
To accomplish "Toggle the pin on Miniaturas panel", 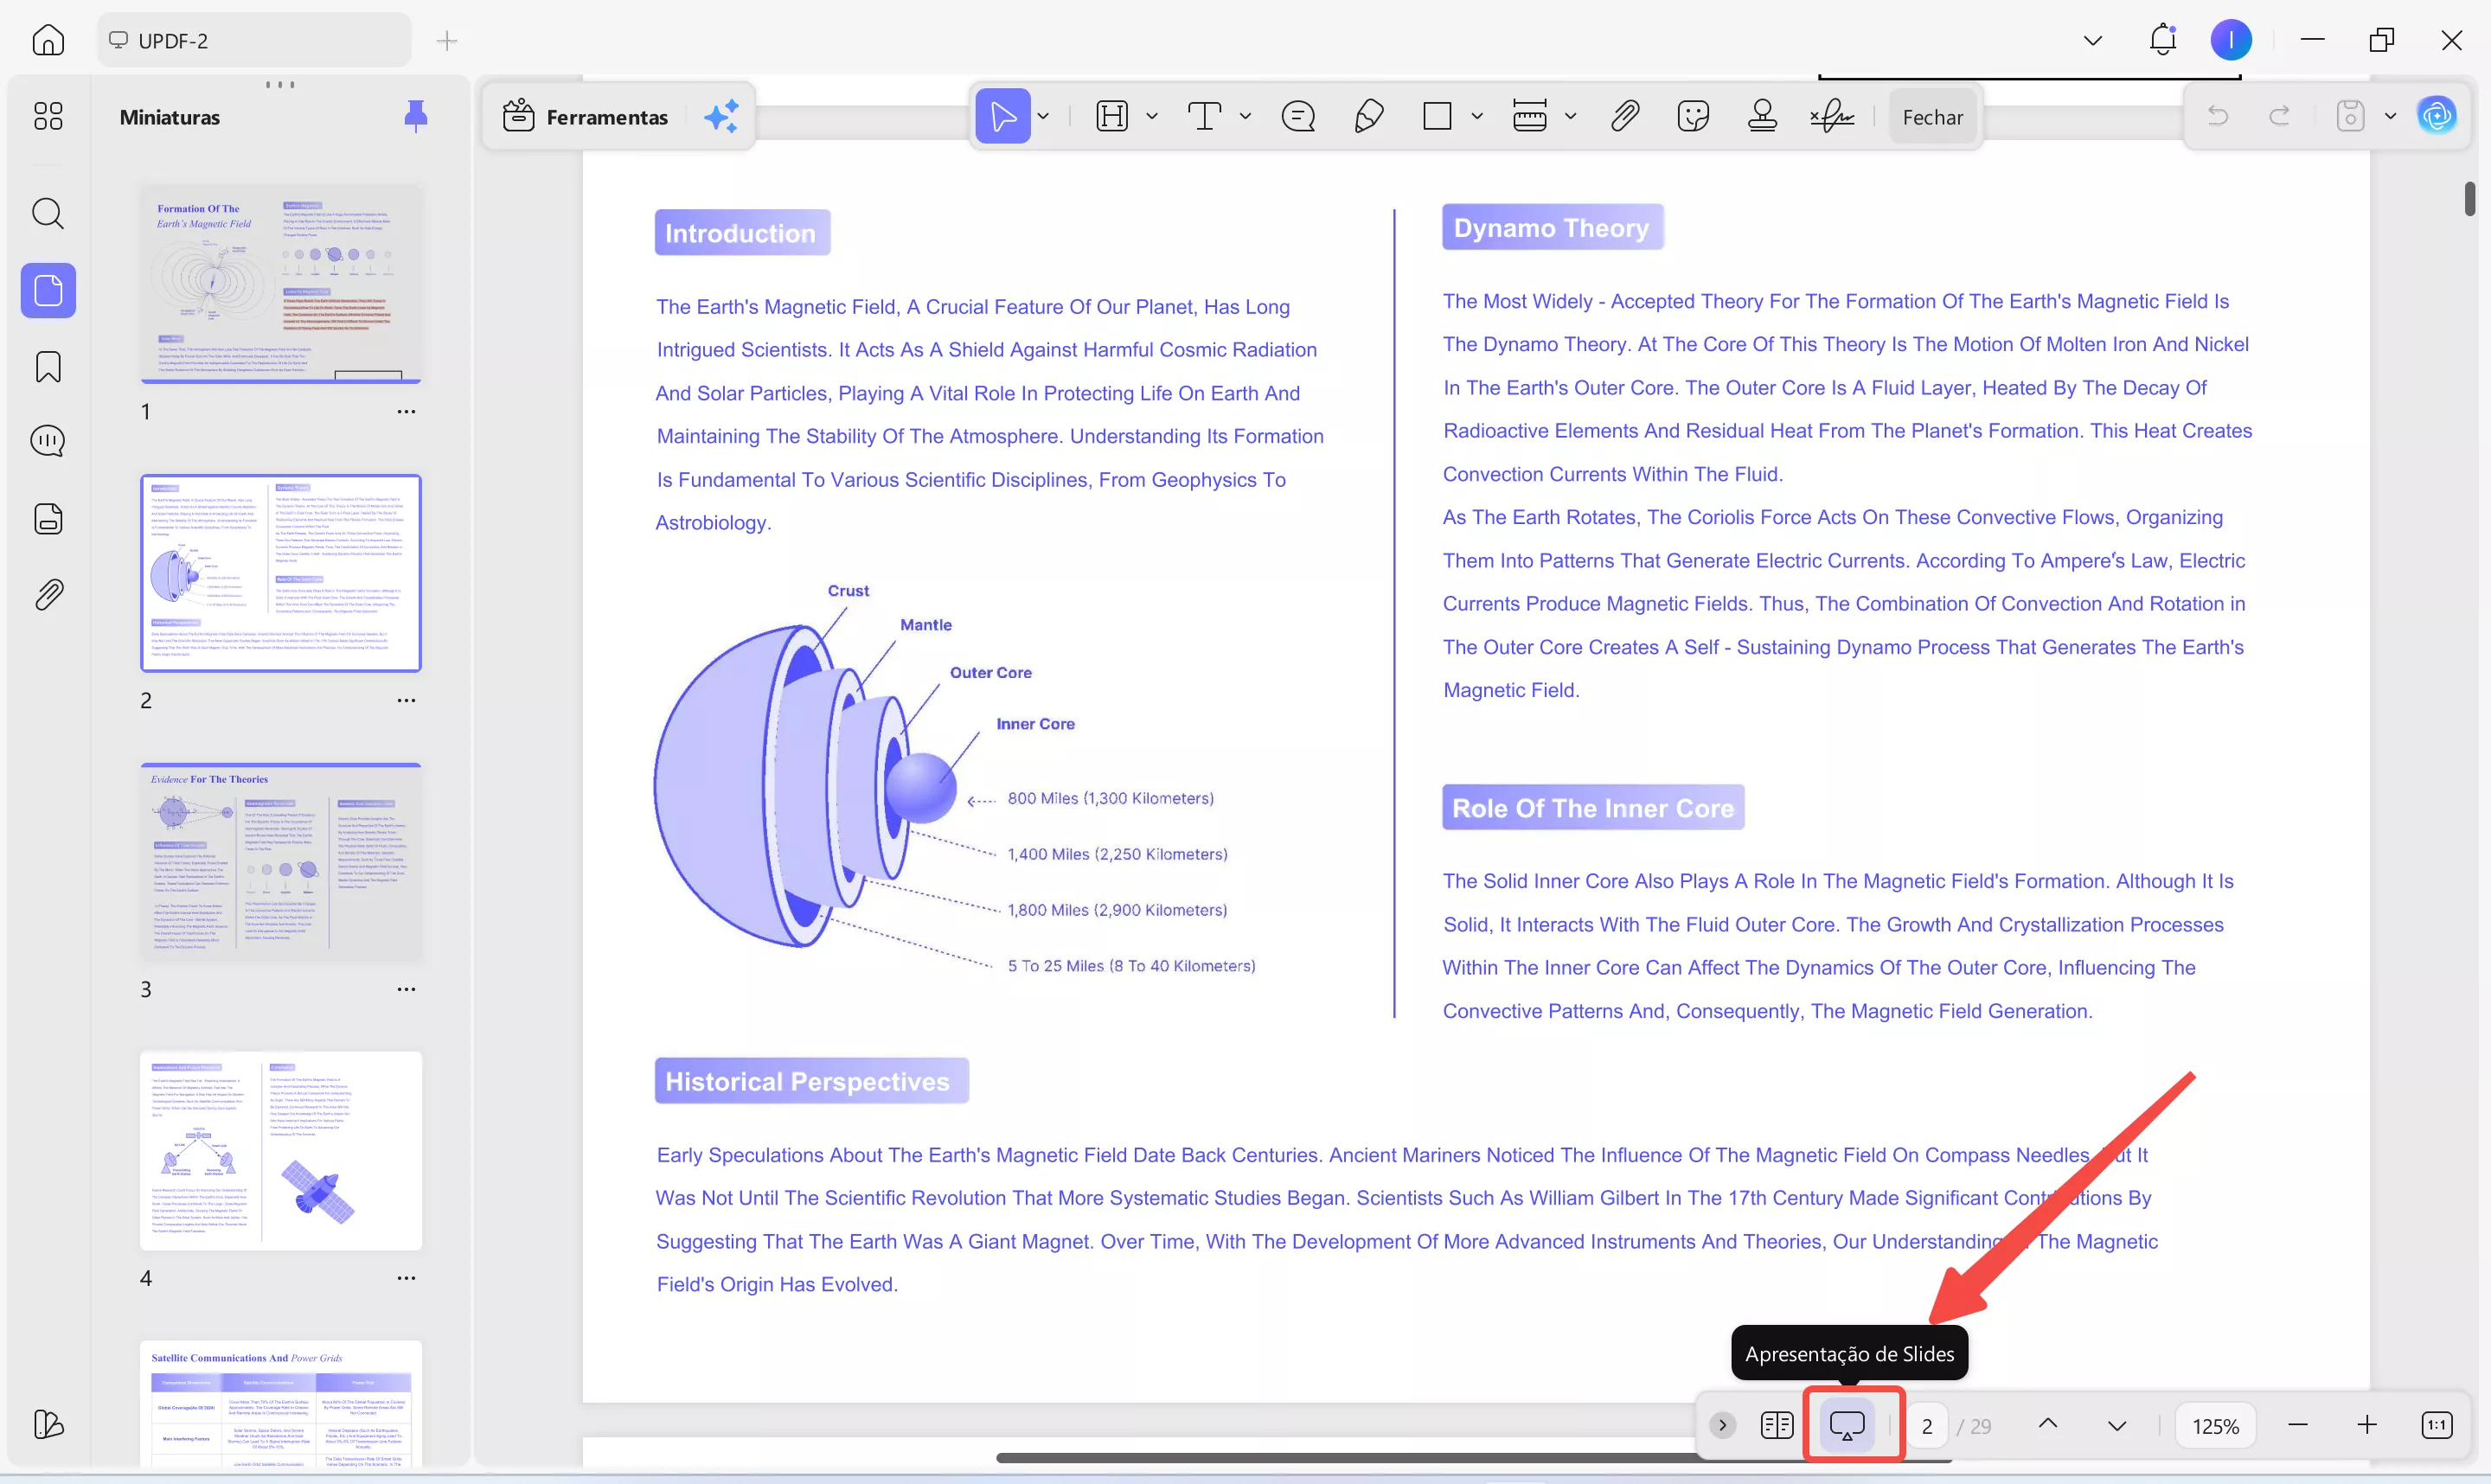I will [x=415, y=117].
